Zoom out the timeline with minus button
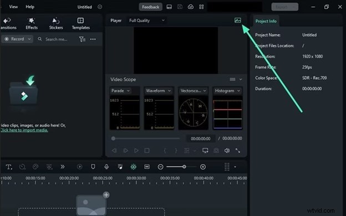Viewport: 346px width, 216px height. (x=160, y=167)
